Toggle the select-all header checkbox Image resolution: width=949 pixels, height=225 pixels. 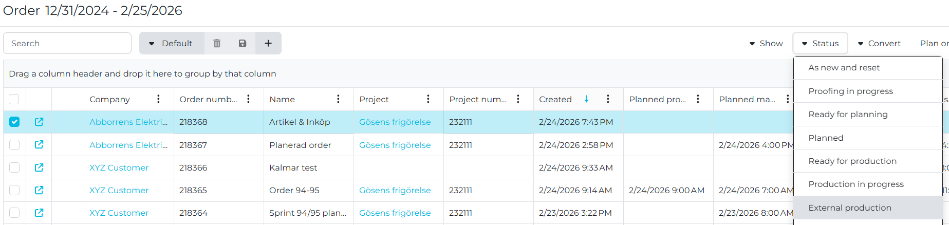point(14,99)
